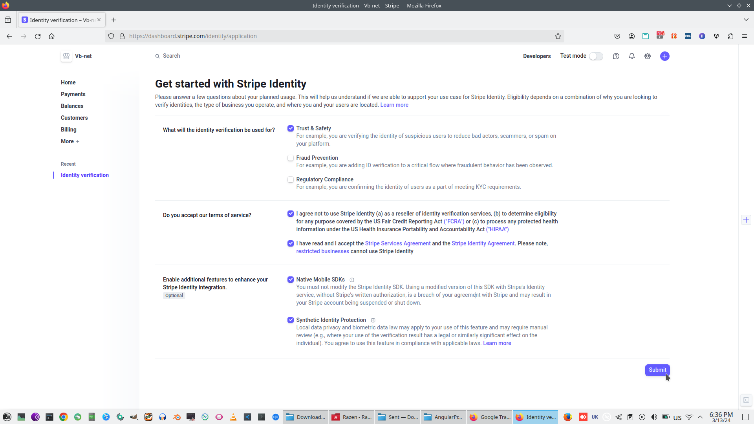
Task: Click the Submit button
Action: tap(657, 370)
